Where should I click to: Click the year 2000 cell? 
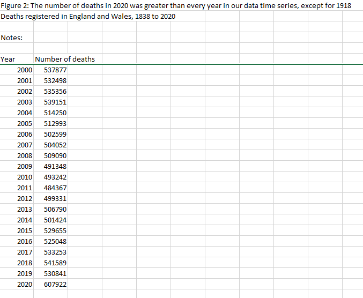tap(24, 70)
